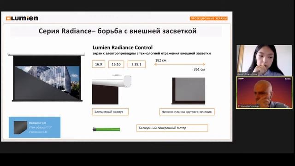The width and height of the screenshot is (295, 166).
Task: Click the orange 'ПРОЕКЦИОННЫЕ ЭКРАНЫ' label
Action: 209,18
